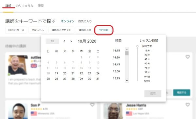Viewport: 196px width, 119px height.
Task: Select October 24 in calendar
Action: point(98,73)
